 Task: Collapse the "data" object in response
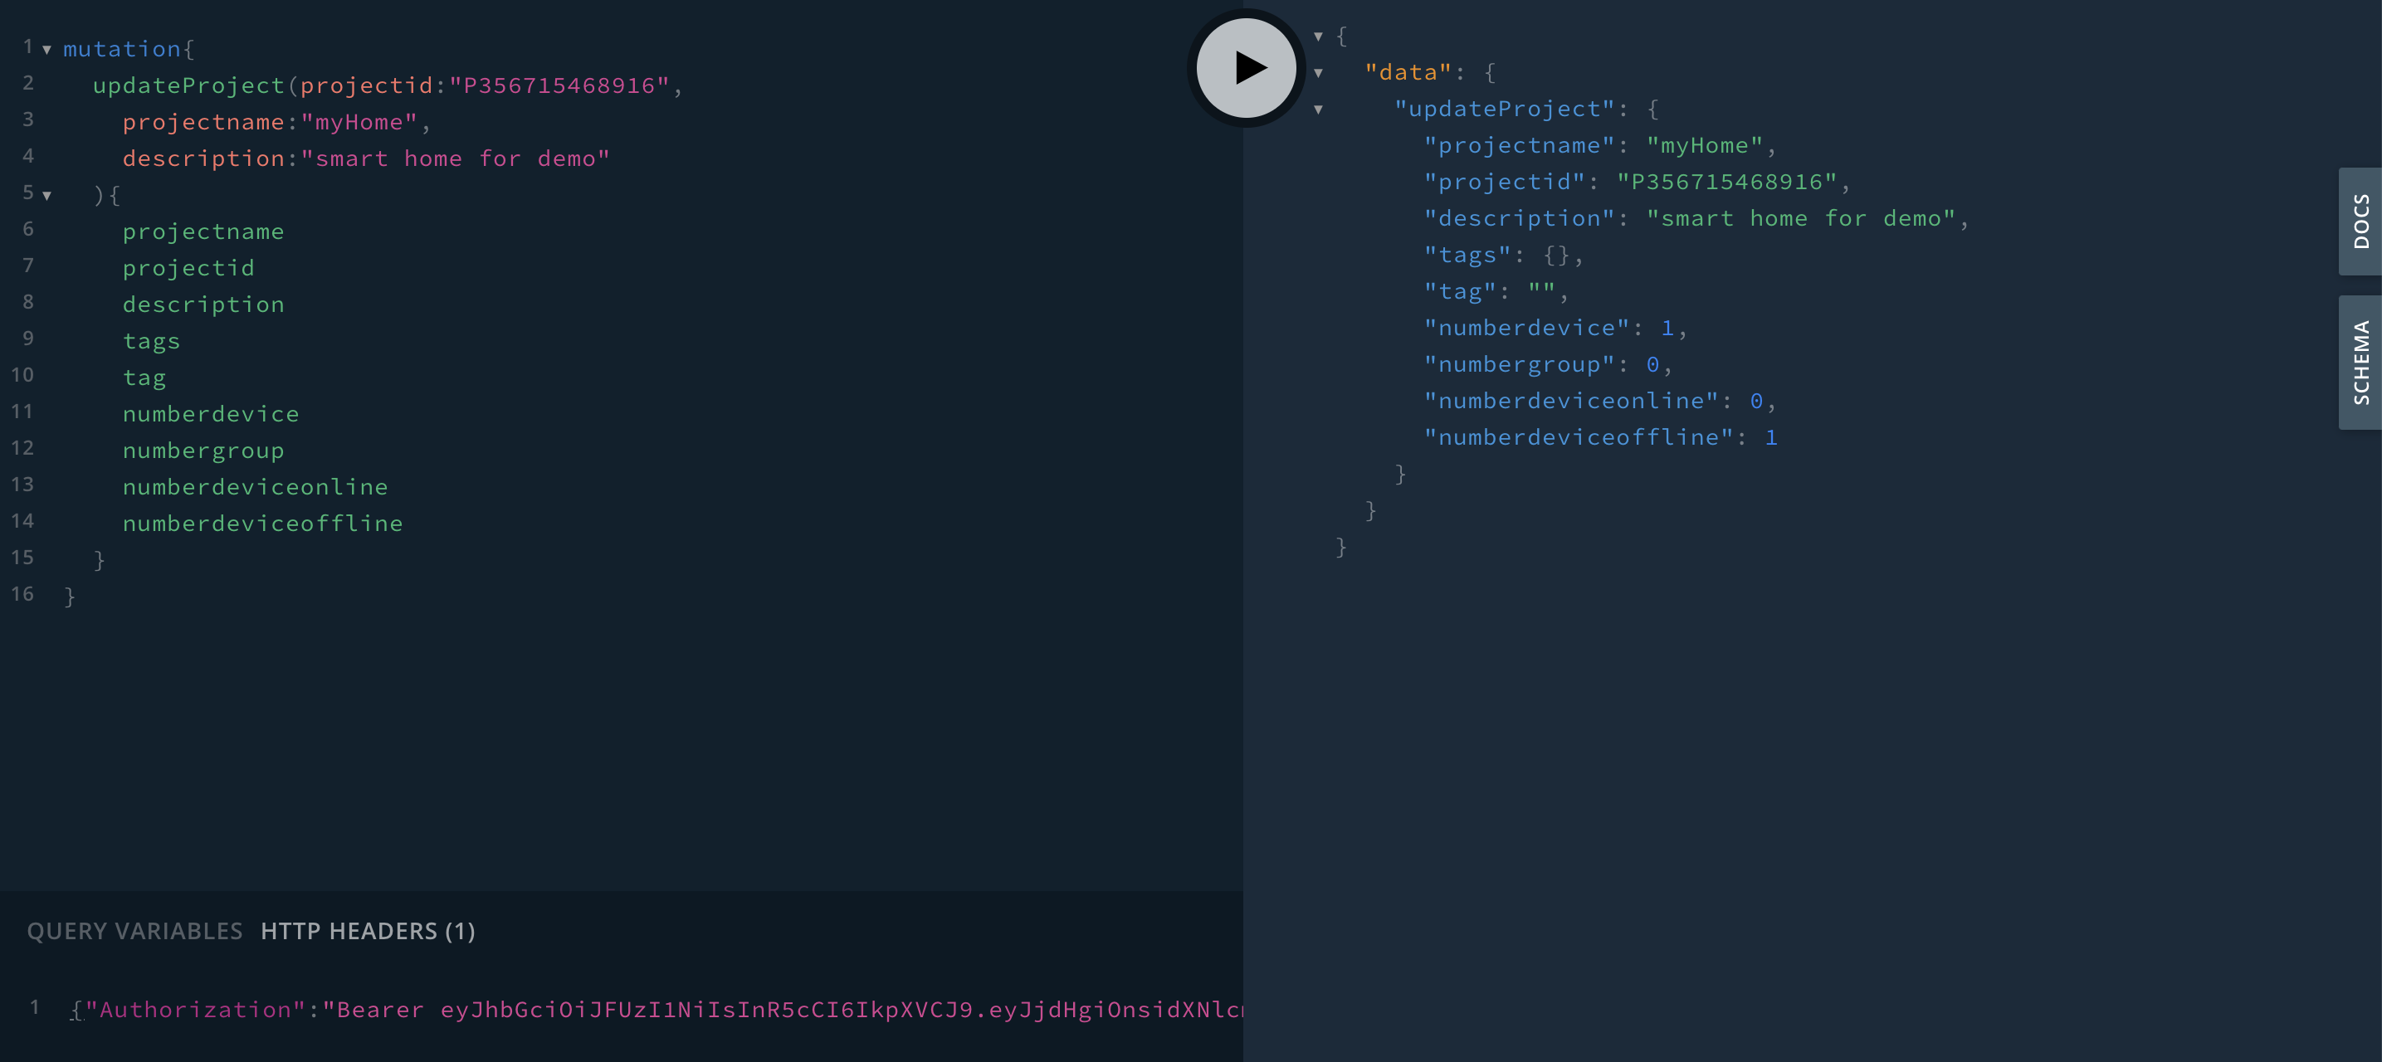click(1319, 73)
